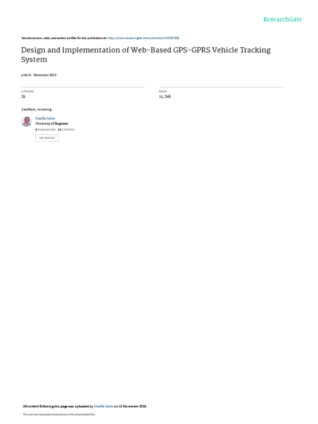Click University of Baghdad affiliation text
This screenshot has width=318, height=424.
pyautogui.click(x=52, y=123)
